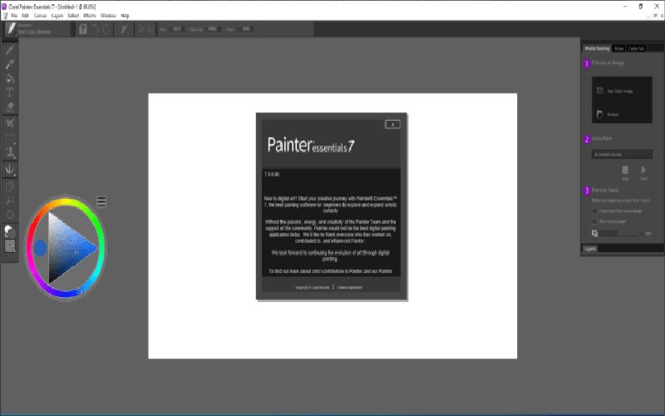Open the Copyright & Legal Notices link
This screenshot has width=665, height=416.
tap(313, 287)
